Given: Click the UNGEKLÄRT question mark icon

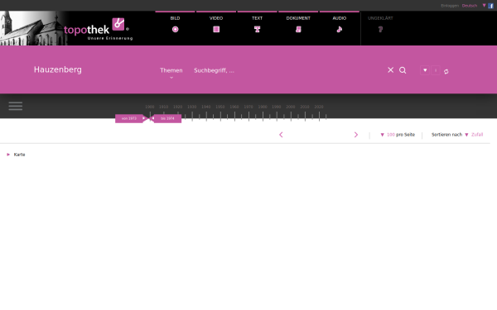Looking at the screenshot, I should coord(380,30).
